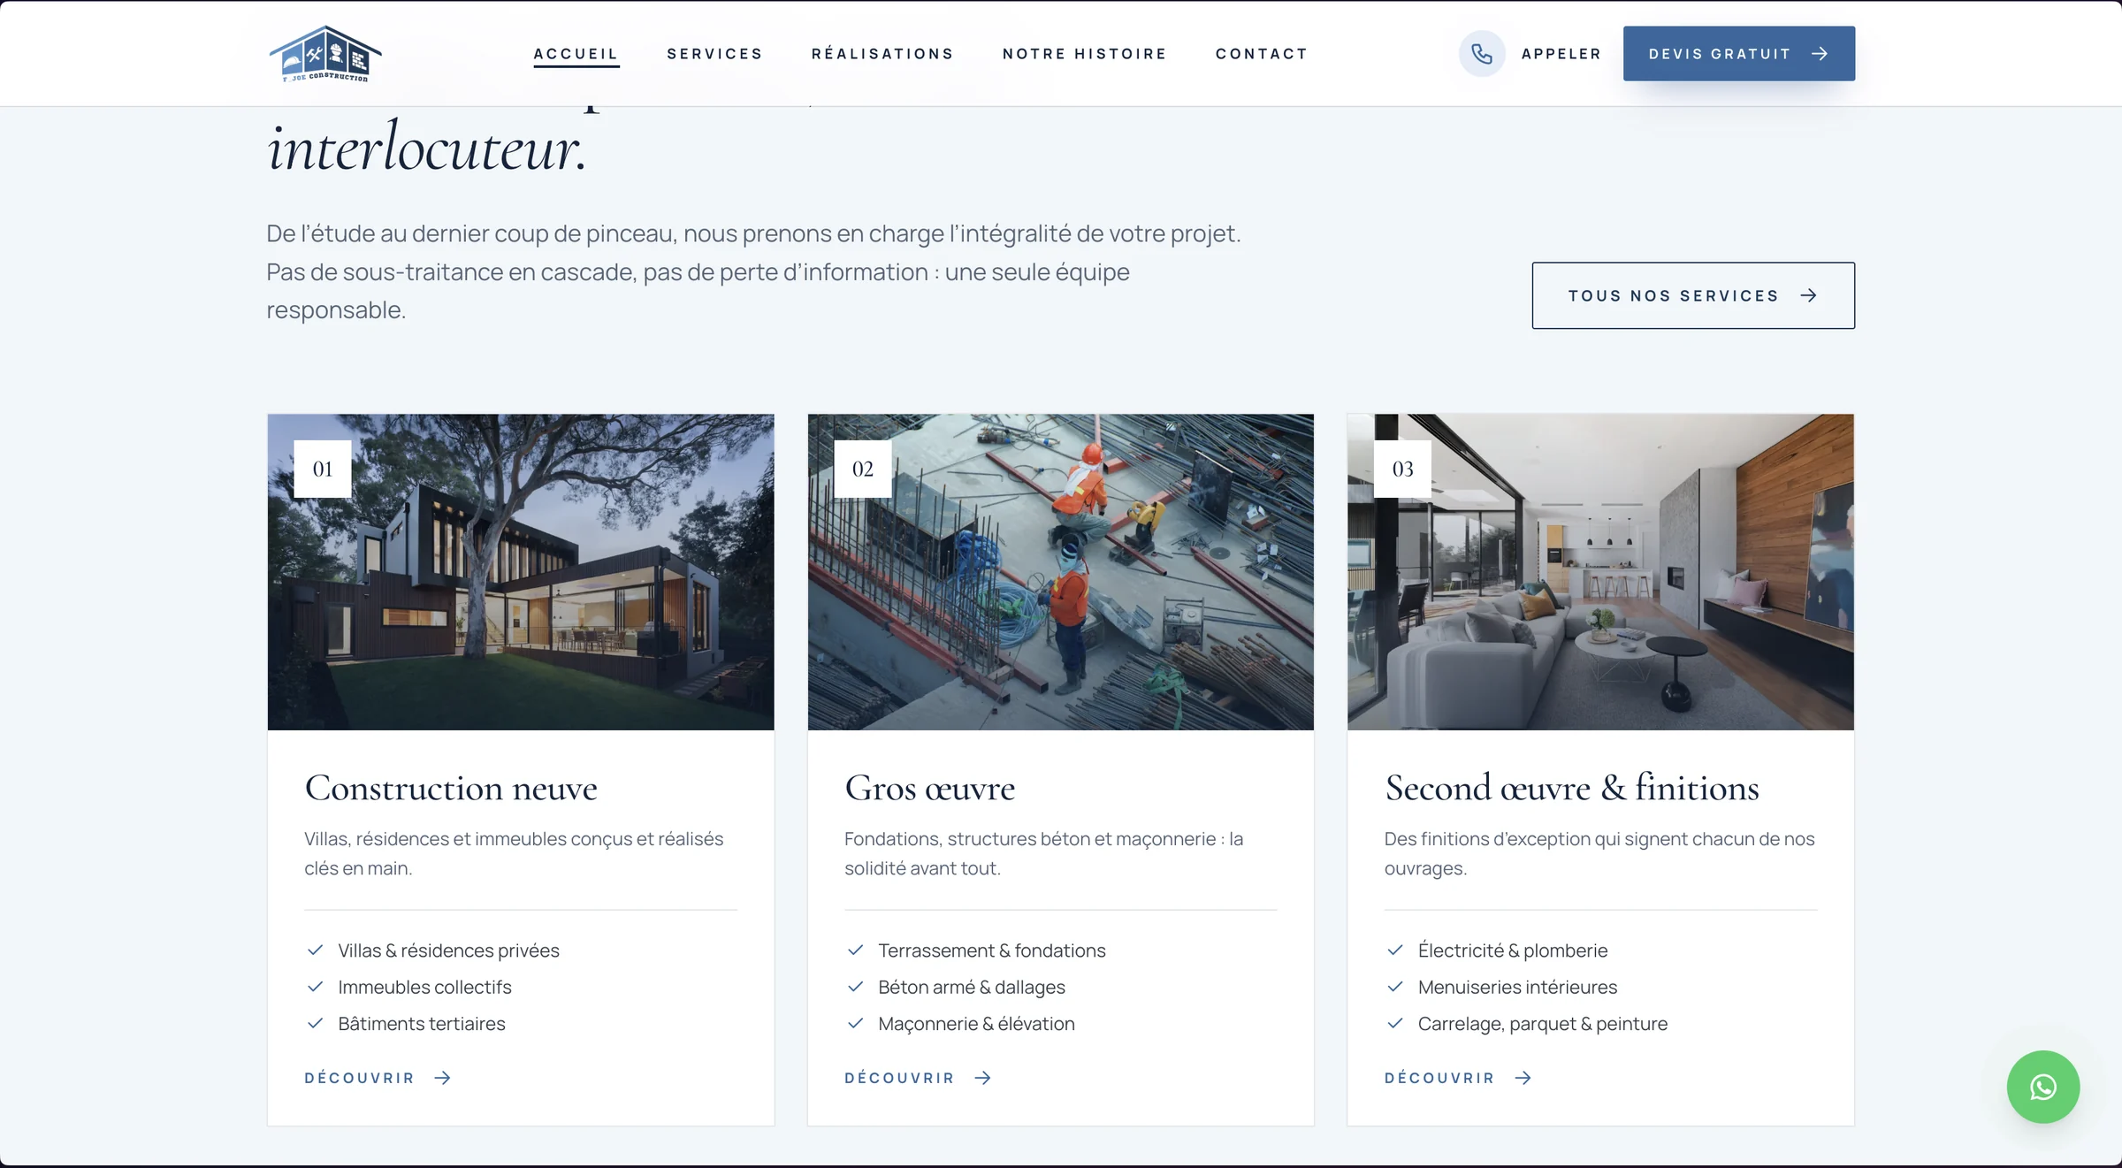Click checkmark next to Menuiseries intérieures
This screenshot has width=2122, height=1168.
pos(1395,987)
